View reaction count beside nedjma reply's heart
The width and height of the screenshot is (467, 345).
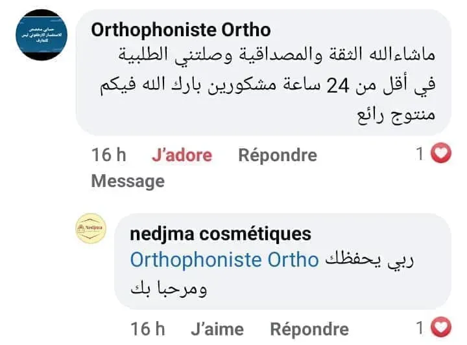coord(420,328)
